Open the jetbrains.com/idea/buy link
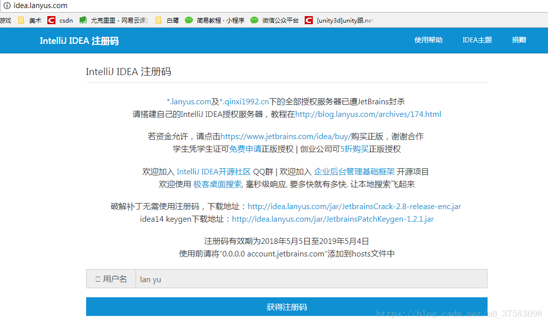This screenshot has width=548, height=324. click(x=286, y=137)
